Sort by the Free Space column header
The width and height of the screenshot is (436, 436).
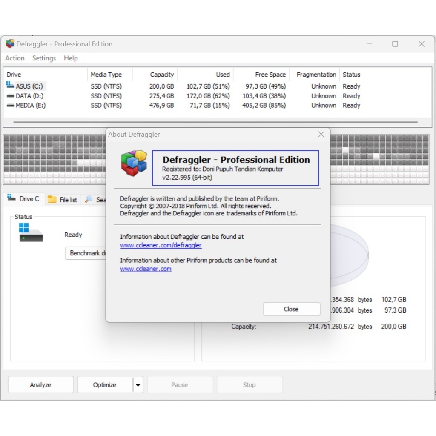coord(261,75)
